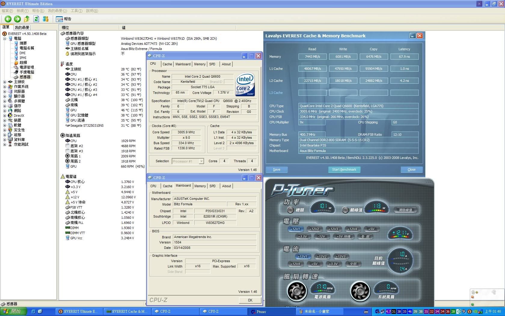Open the Processor #1 selection dropdown
The width and height of the screenshot is (505, 316).
201,161
